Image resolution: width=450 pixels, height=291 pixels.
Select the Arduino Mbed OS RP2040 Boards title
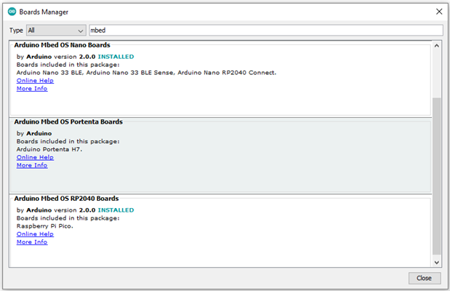[x=66, y=199]
